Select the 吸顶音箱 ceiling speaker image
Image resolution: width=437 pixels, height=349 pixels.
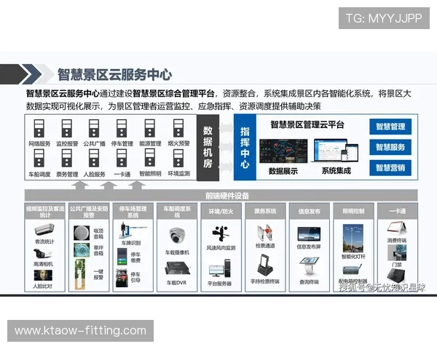click(x=82, y=233)
